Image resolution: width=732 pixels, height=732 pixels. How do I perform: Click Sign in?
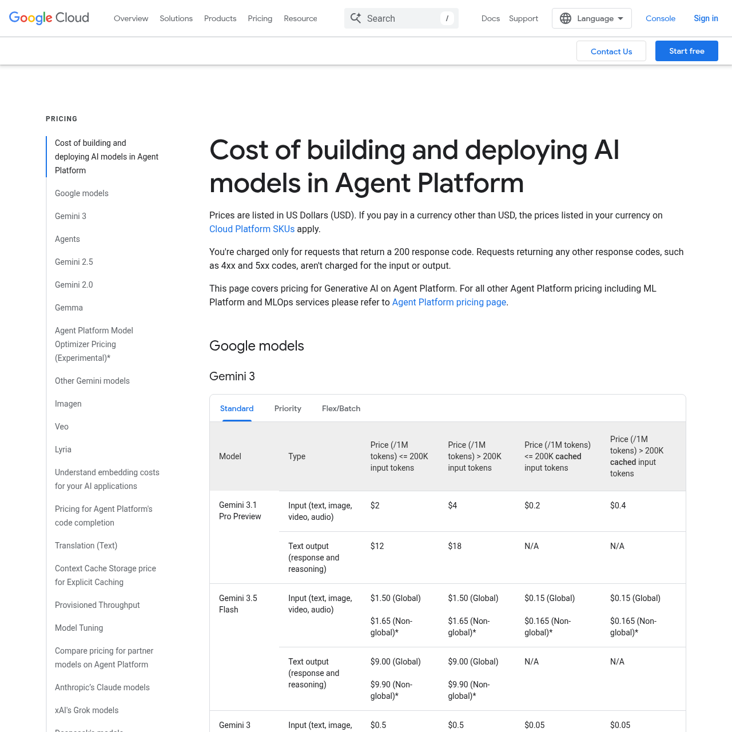706,18
